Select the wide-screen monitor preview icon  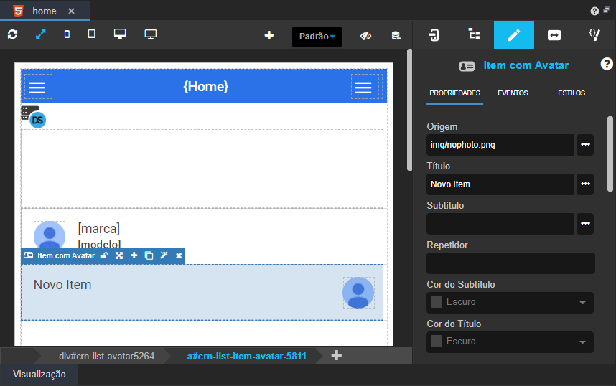coord(151,34)
